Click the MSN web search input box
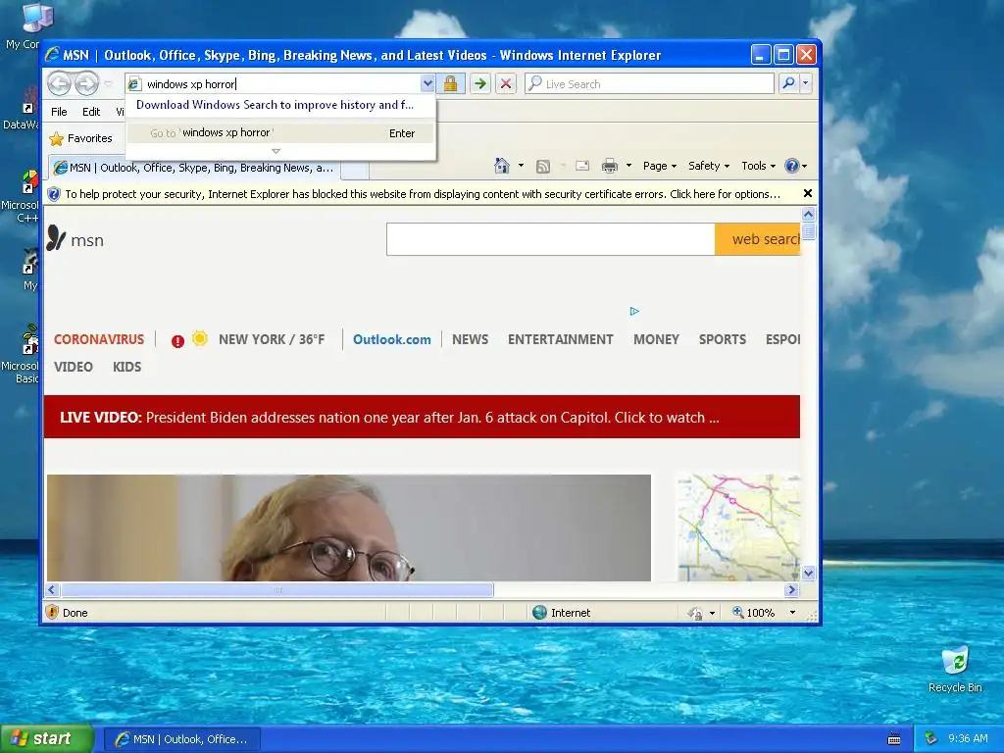Screen dimensions: 1004x753 pyautogui.click(x=551, y=239)
